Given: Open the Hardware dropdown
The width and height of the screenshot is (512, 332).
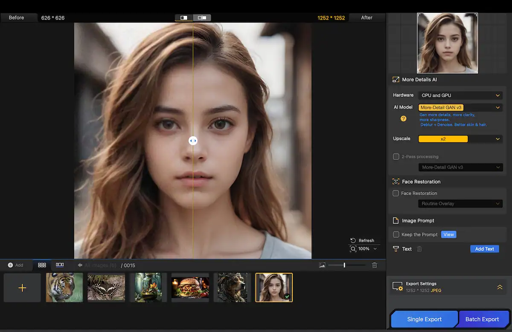Looking at the screenshot, I should (460, 95).
